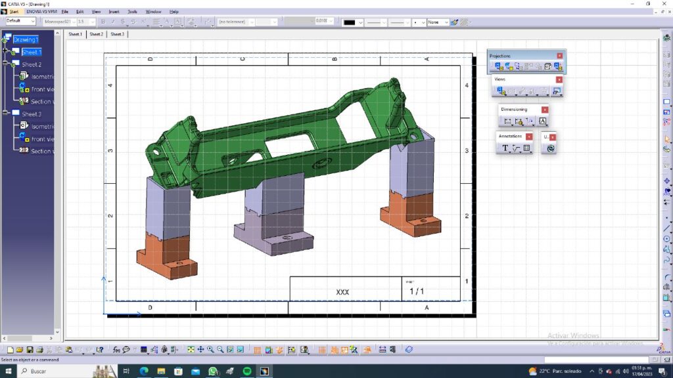Click the copy object format paintbrush icon
The width and height of the screenshot is (673, 378).
point(454,22)
